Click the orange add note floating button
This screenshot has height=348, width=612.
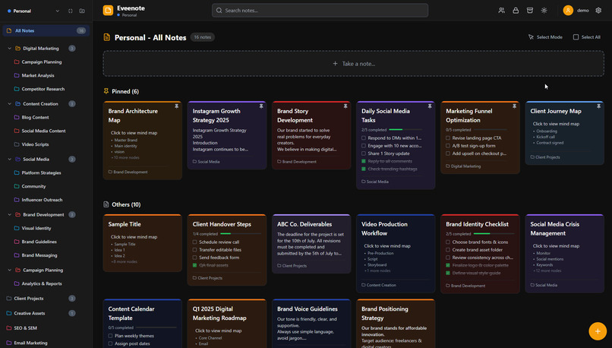[598, 331]
